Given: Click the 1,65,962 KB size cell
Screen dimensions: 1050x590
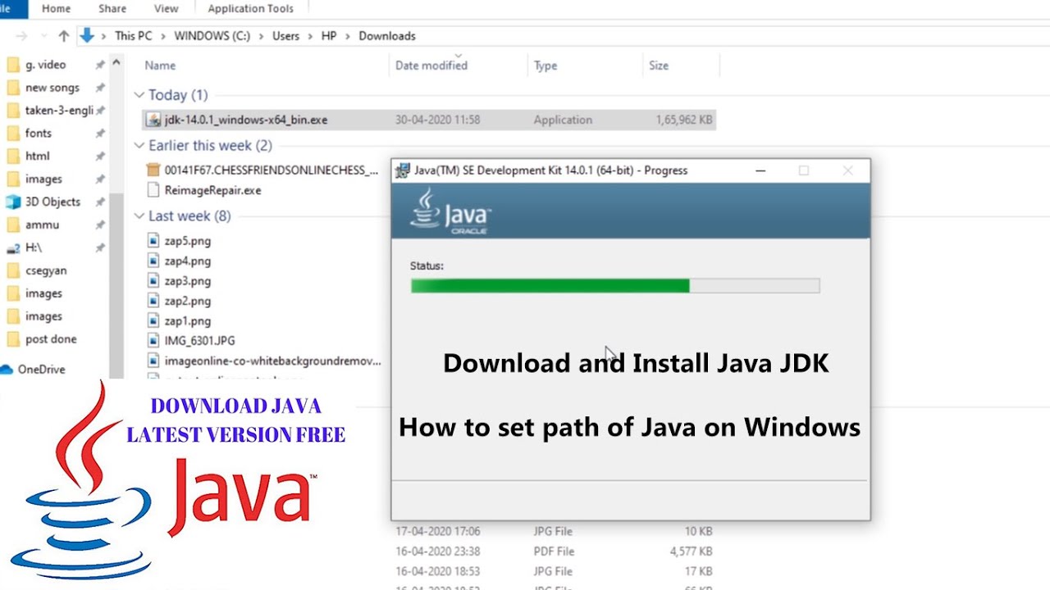Looking at the screenshot, I should click(683, 120).
